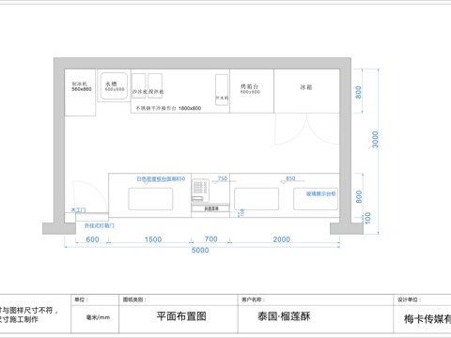The width and height of the screenshot is (451, 338).
Task: Click the 850 height marker on right counter
Action: [x=290, y=178]
